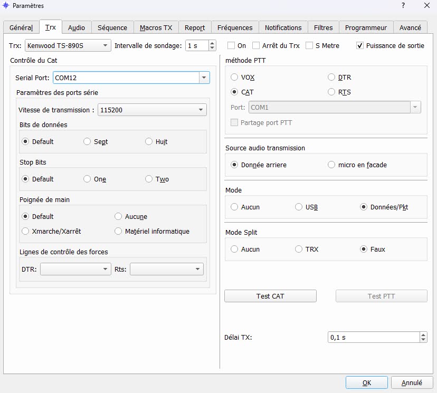Open the Trx radio model dropdown
This screenshot has width=437, height=393.
click(68, 46)
